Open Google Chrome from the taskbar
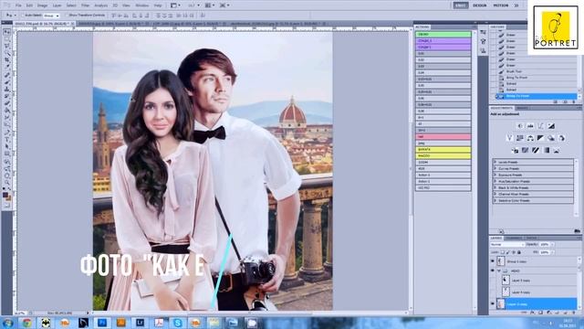Viewport: 584px width, 329px height. point(26,323)
